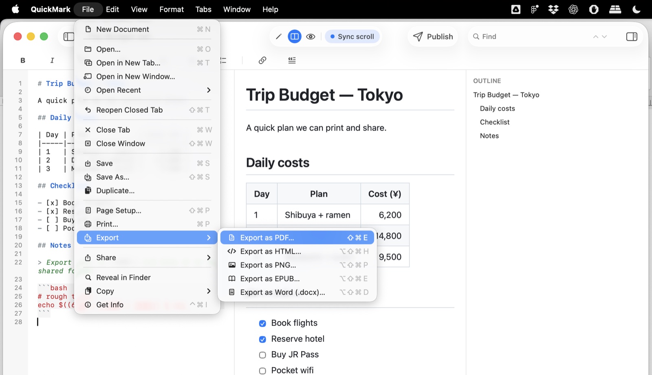Open the Edit menu in menu bar

point(112,9)
